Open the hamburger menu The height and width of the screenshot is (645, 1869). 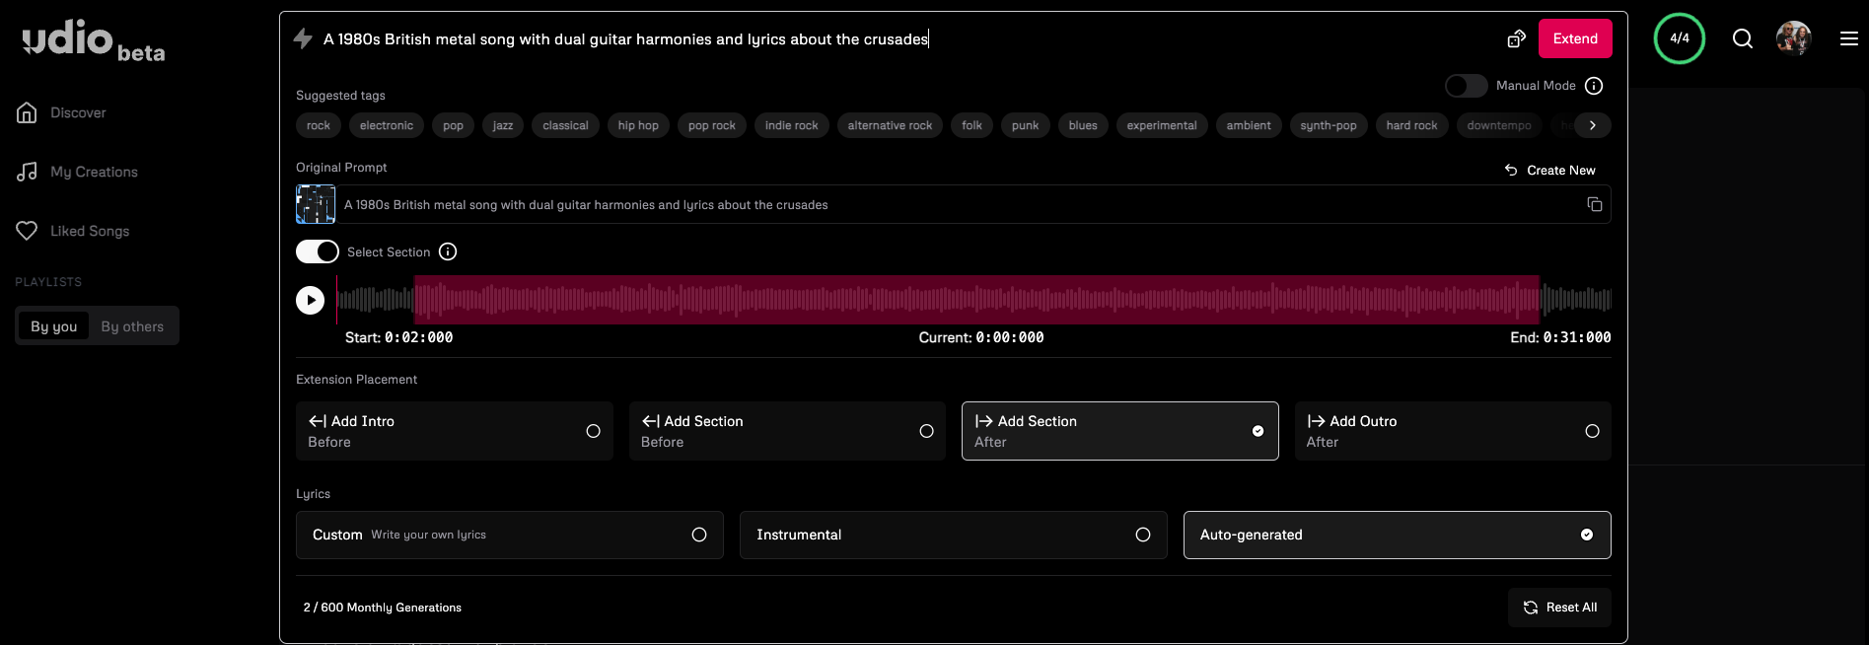point(1848,38)
